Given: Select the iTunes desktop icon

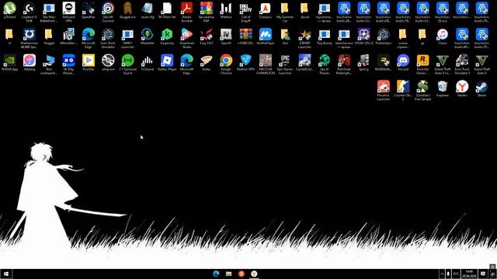Looking at the screenshot, I should coord(442,37).
